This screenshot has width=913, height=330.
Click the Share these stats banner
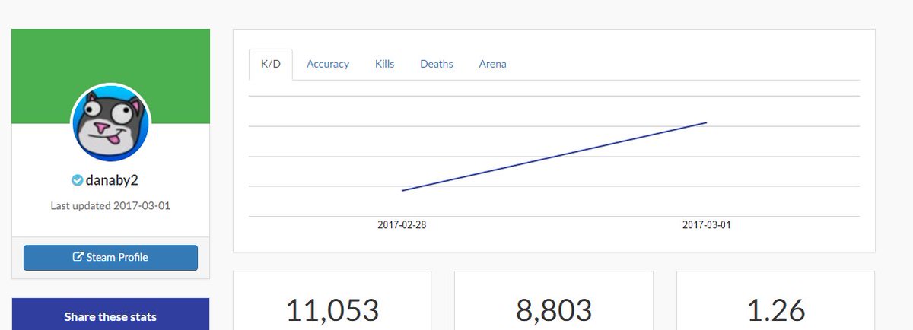tap(110, 315)
